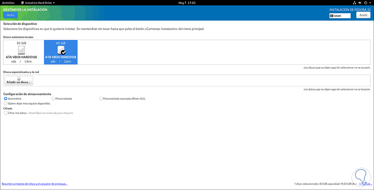Screen dimensions: 374x190
Task: Open the Install to Hard Drive app menu
Action: 38,3
